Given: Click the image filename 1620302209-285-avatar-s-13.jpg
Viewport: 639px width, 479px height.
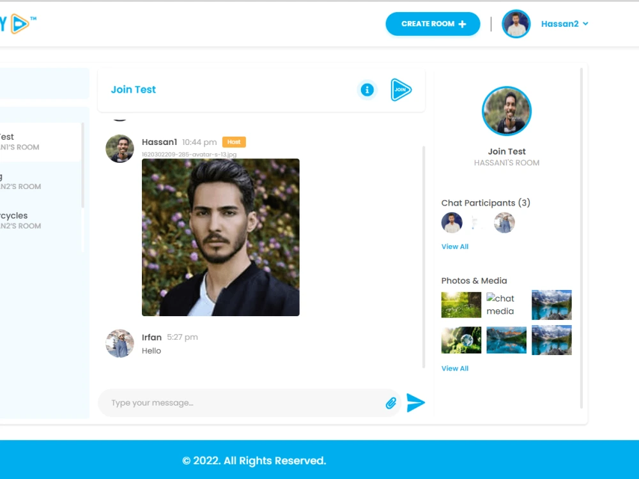Looking at the screenshot, I should click(189, 155).
